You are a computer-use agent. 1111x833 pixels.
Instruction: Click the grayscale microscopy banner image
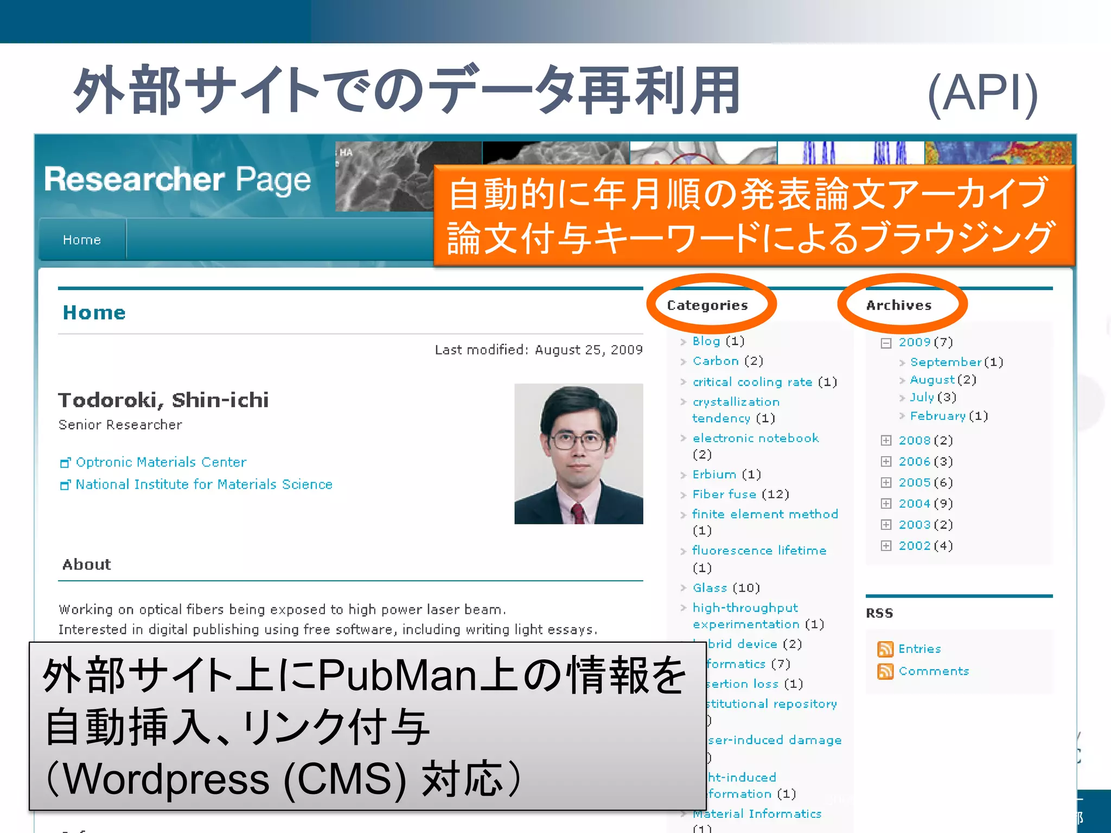pyautogui.click(x=385, y=176)
